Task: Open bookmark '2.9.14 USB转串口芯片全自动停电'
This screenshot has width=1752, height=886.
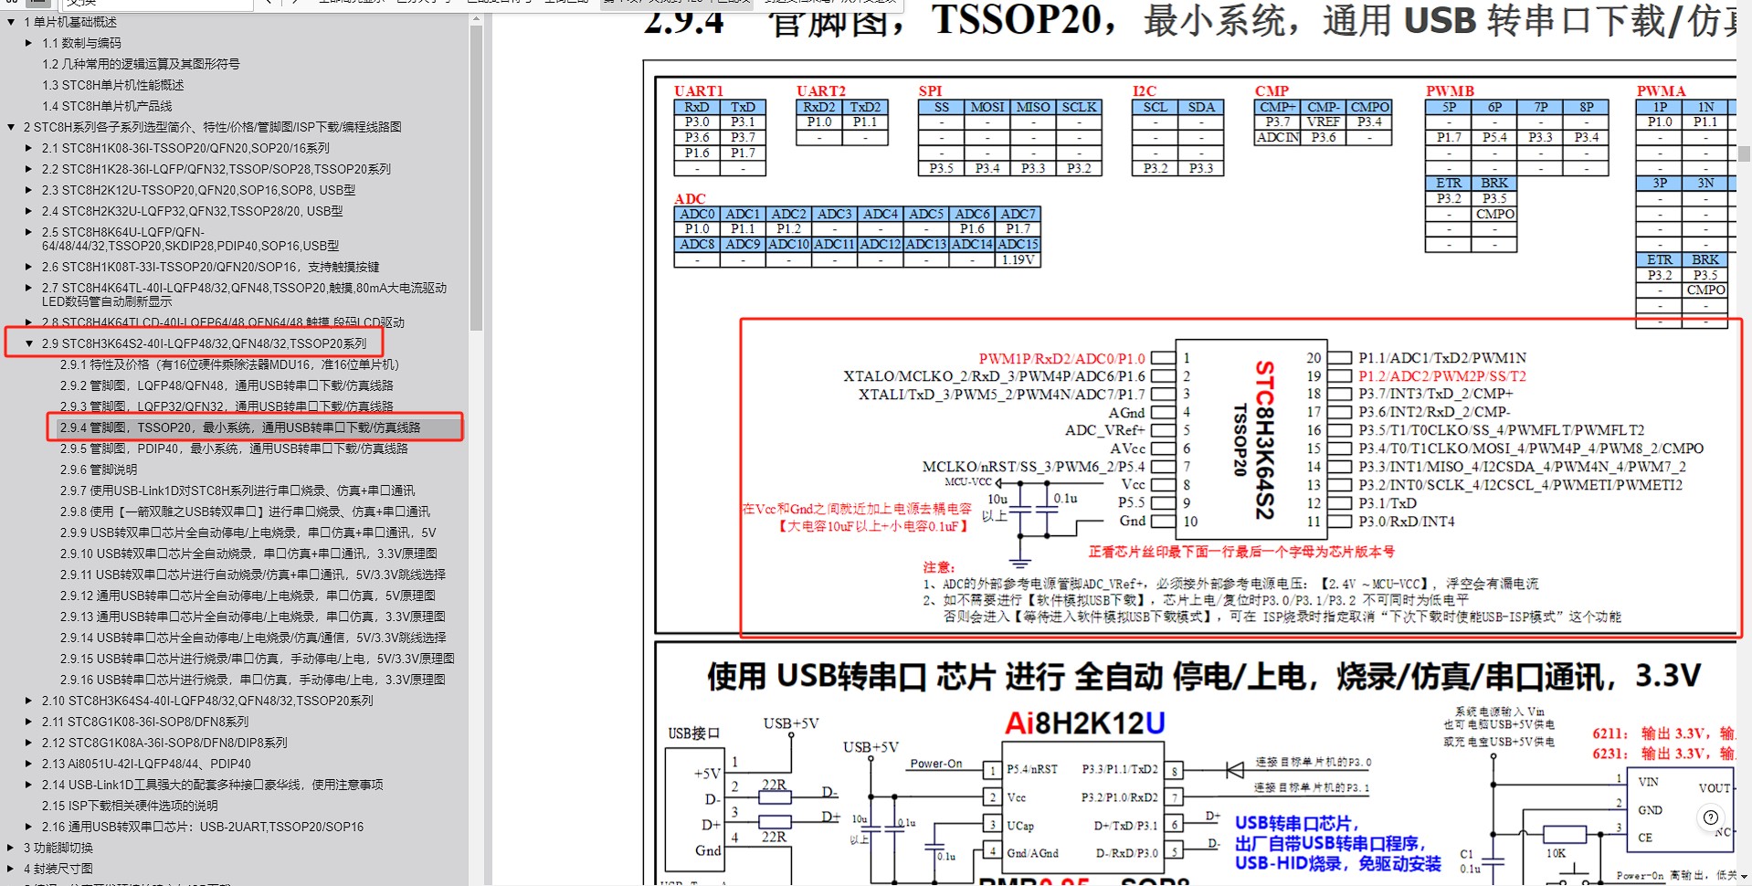Action: [x=253, y=638]
